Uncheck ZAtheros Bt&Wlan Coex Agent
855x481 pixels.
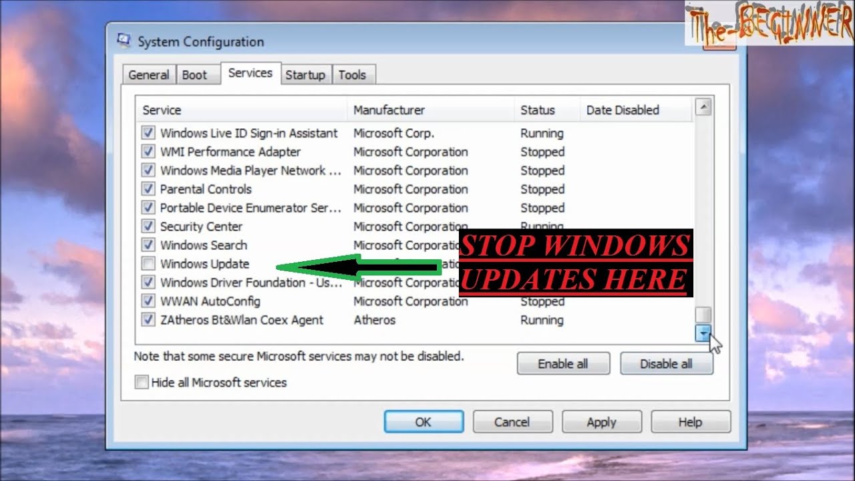coord(148,320)
